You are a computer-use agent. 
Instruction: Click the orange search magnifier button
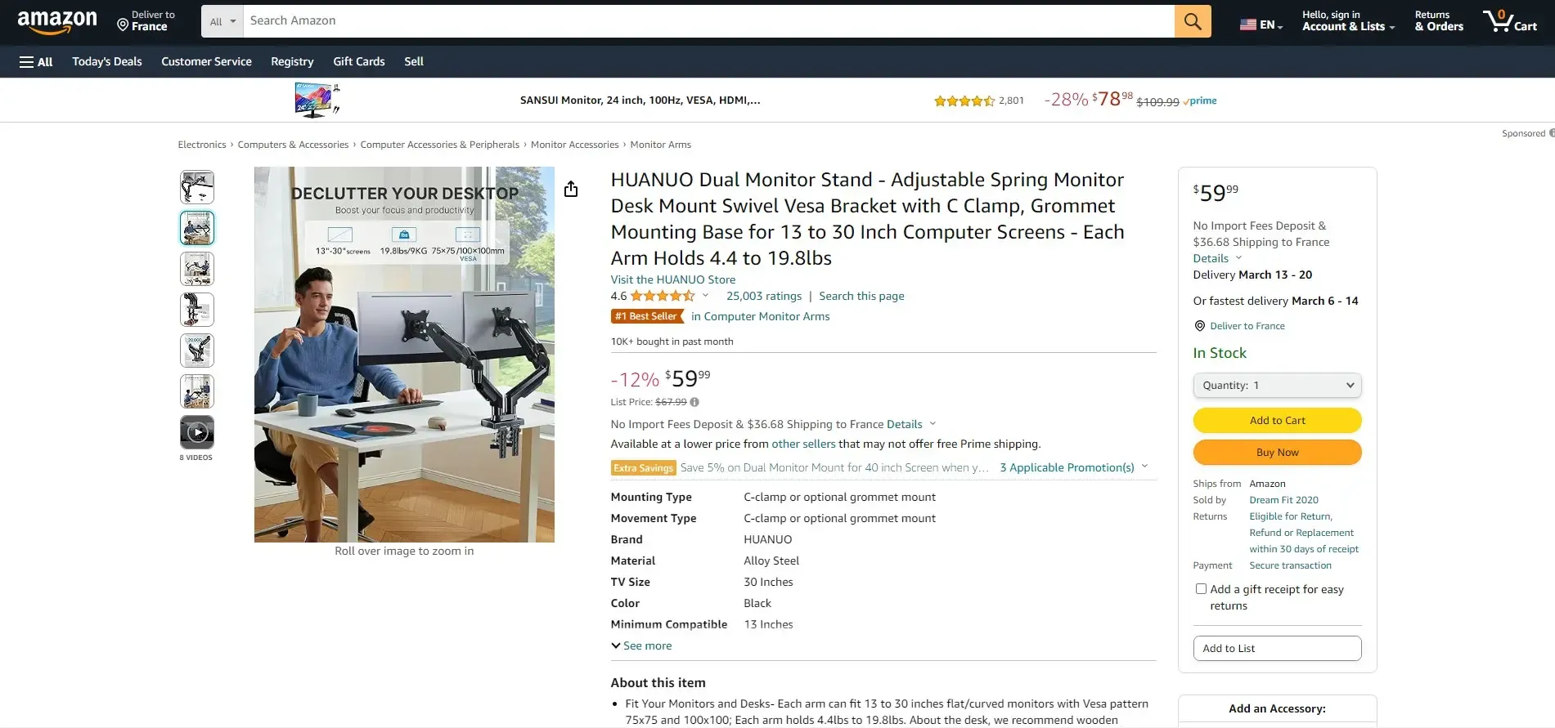1193,21
